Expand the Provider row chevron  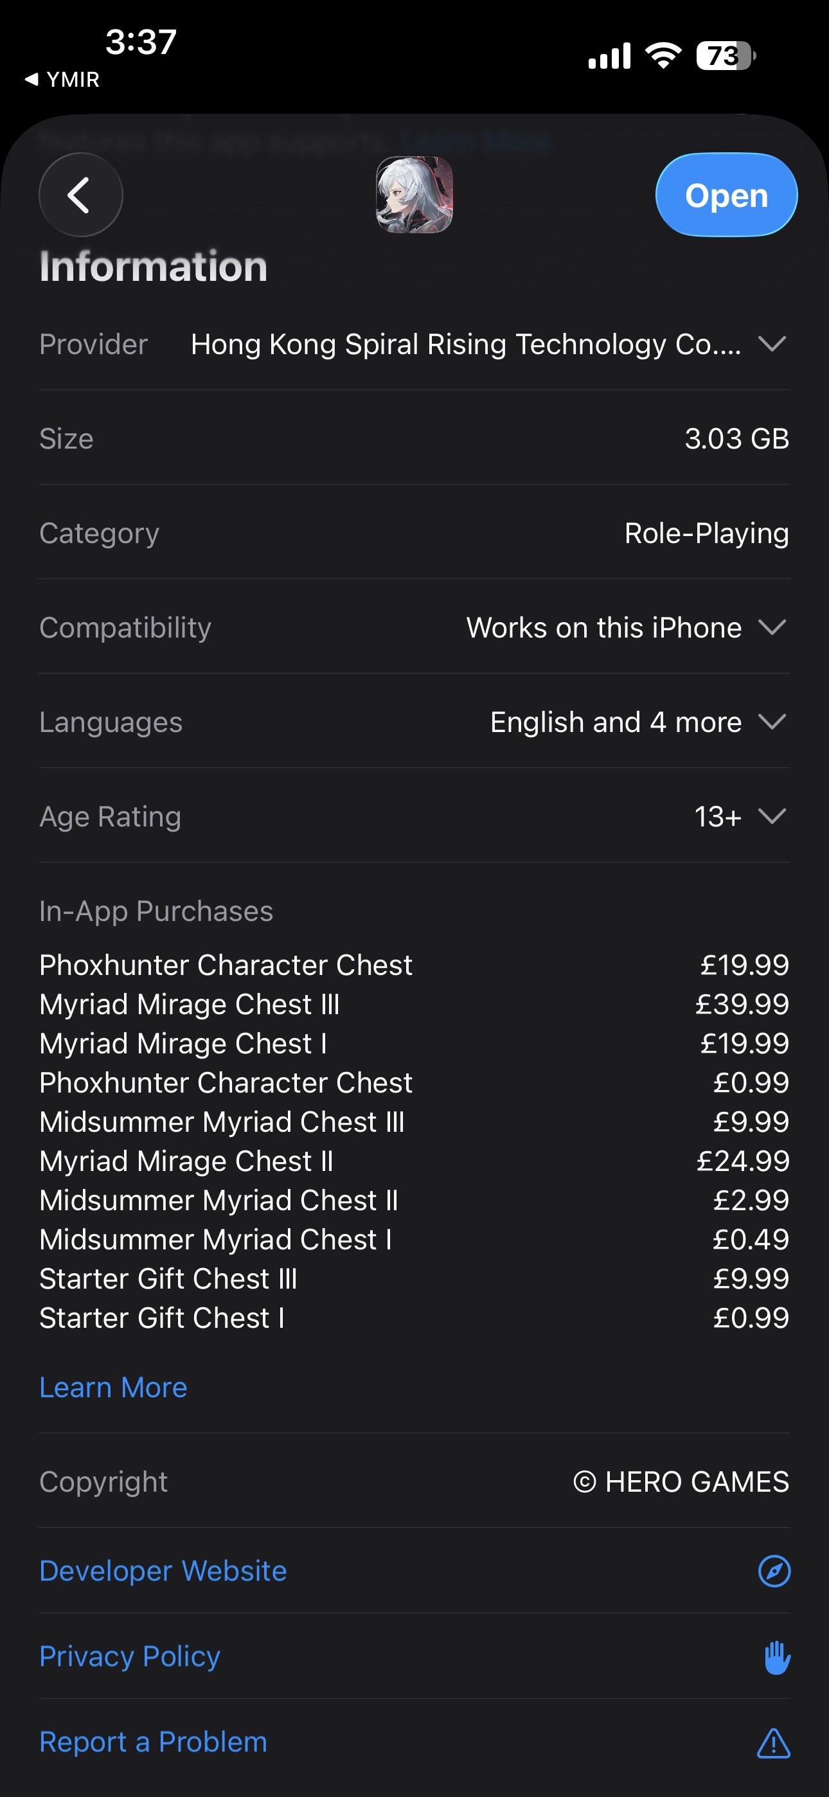pyautogui.click(x=772, y=344)
